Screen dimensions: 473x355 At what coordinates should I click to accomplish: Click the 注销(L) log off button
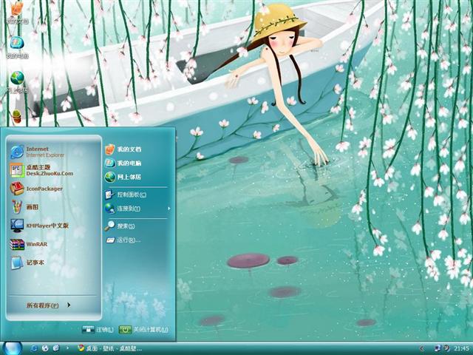(x=98, y=330)
